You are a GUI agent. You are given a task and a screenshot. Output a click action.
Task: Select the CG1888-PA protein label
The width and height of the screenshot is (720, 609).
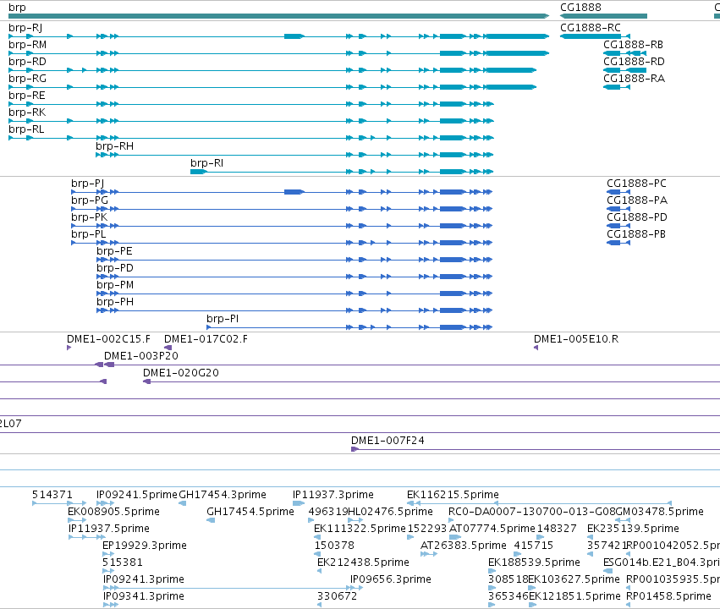pos(637,200)
